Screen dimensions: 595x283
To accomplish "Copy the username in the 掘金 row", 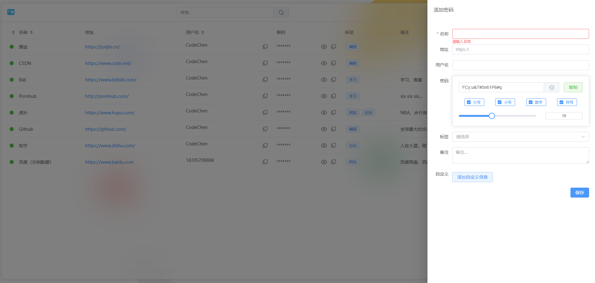I will 265,47.
